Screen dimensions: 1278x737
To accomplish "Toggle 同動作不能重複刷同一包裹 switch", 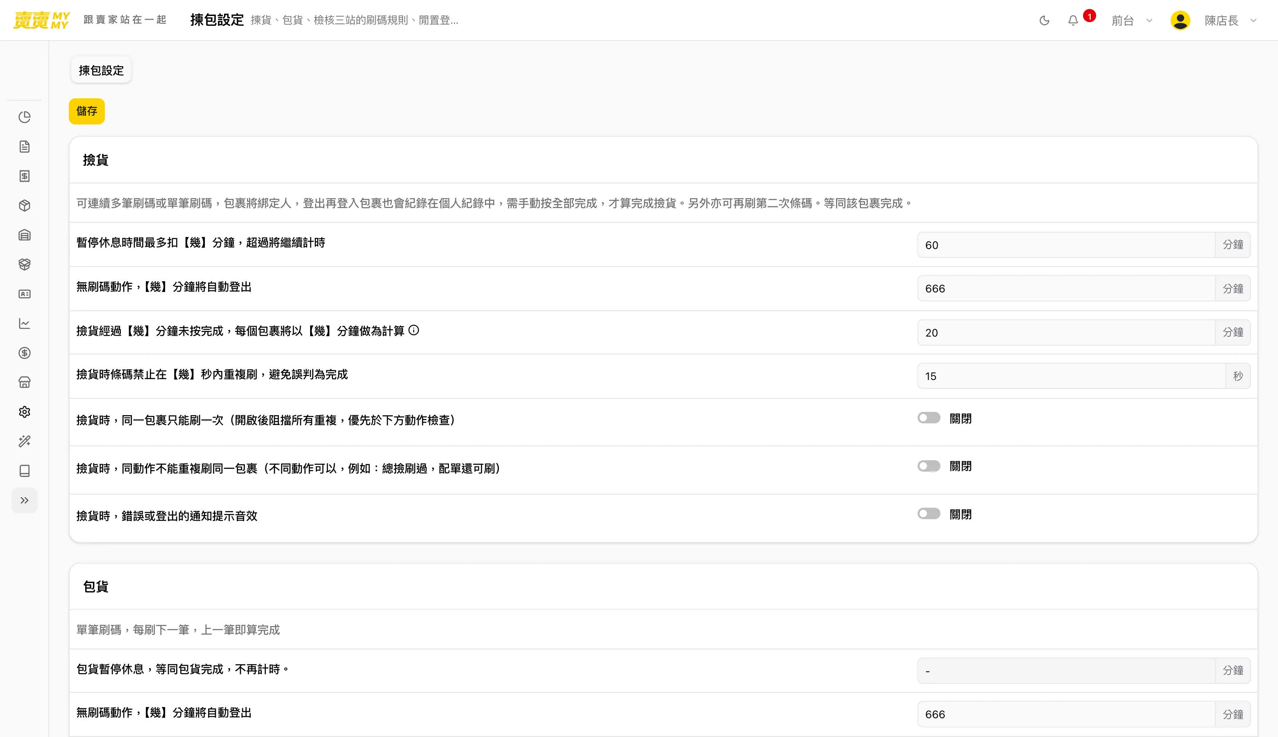I will (929, 466).
